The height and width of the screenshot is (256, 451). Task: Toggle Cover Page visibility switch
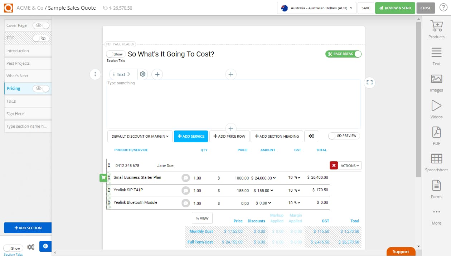point(41,25)
